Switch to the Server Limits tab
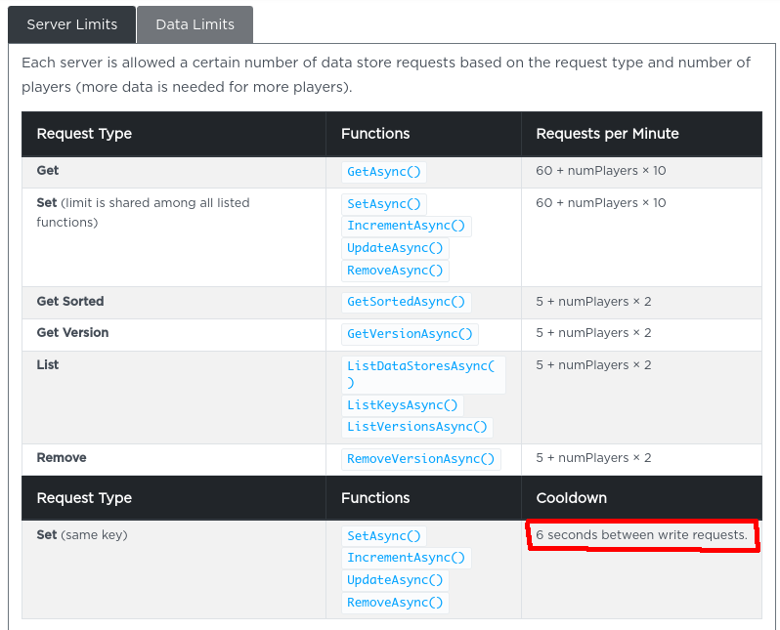Image resolution: width=780 pixels, height=630 pixels. [71, 24]
